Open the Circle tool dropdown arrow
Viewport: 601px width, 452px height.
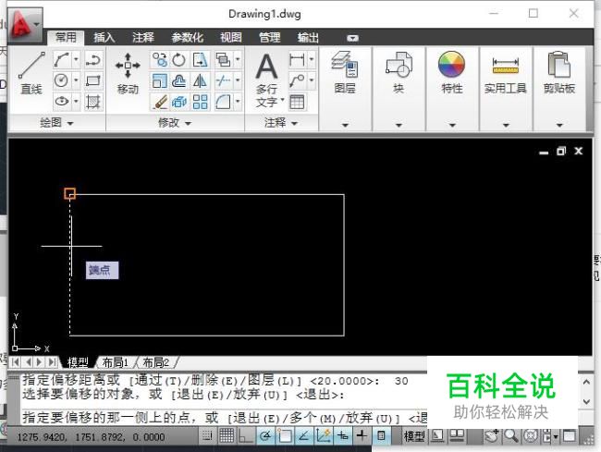(x=76, y=80)
